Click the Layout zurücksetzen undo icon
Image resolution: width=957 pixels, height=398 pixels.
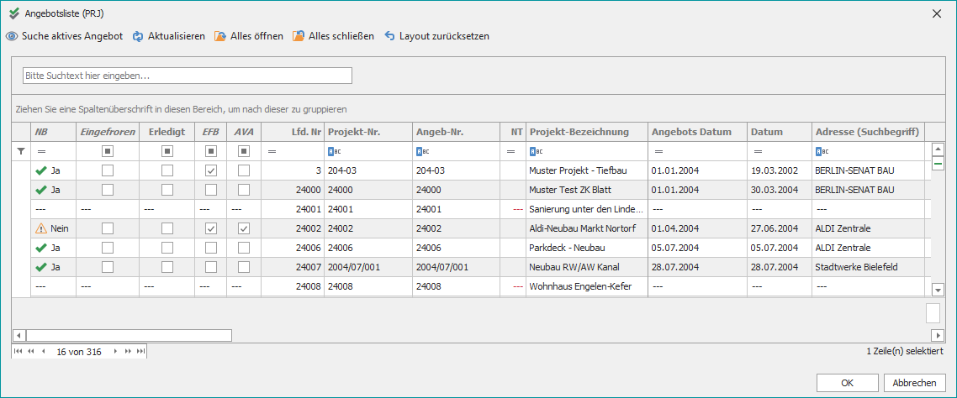tap(389, 37)
